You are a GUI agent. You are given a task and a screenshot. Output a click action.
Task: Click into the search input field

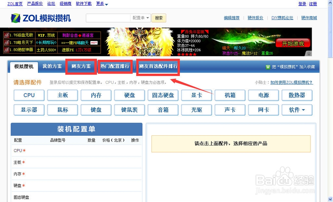coord(108,18)
